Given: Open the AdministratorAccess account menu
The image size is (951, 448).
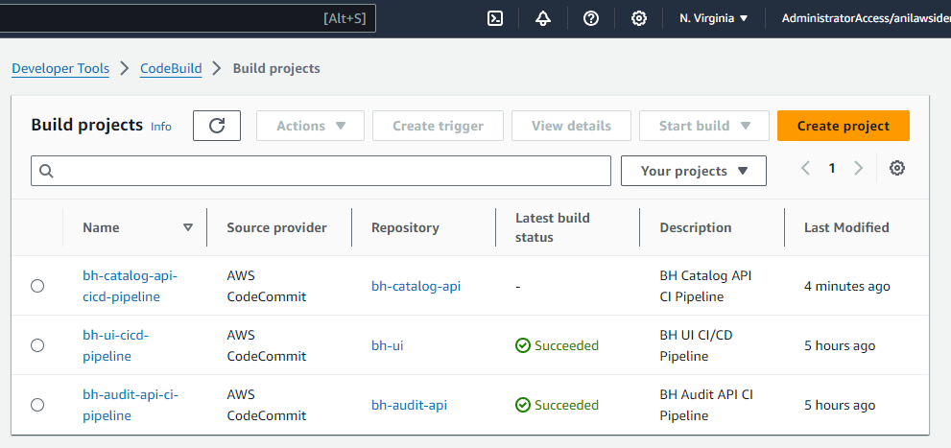Looking at the screenshot, I should pyautogui.click(x=866, y=18).
